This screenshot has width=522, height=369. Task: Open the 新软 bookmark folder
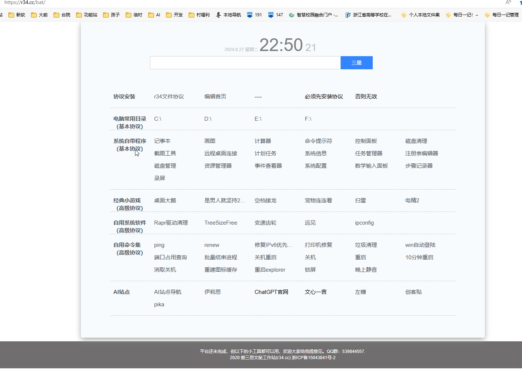click(x=17, y=15)
